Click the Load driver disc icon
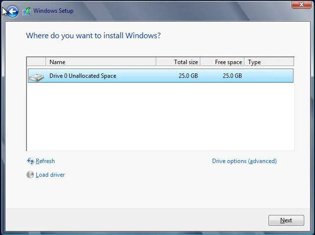This screenshot has width=315, height=235. click(x=30, y=175)
